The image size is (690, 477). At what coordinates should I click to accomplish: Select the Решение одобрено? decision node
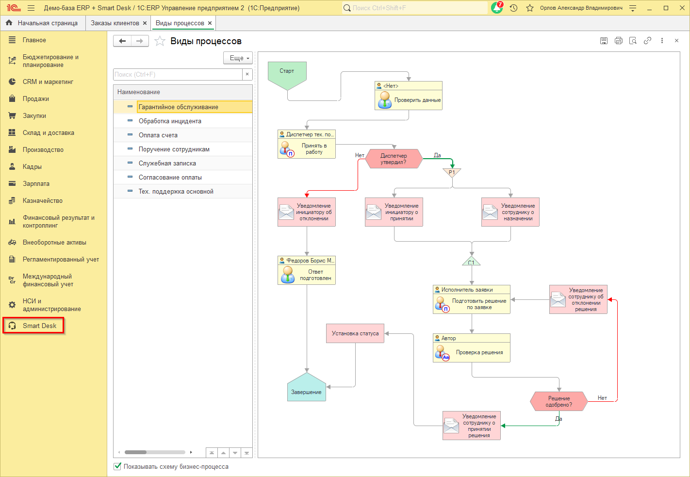point(559,401)
